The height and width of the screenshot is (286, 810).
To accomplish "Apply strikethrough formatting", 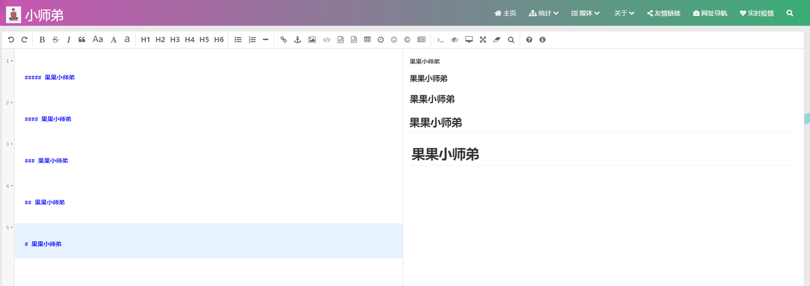I will pos(55,40).
